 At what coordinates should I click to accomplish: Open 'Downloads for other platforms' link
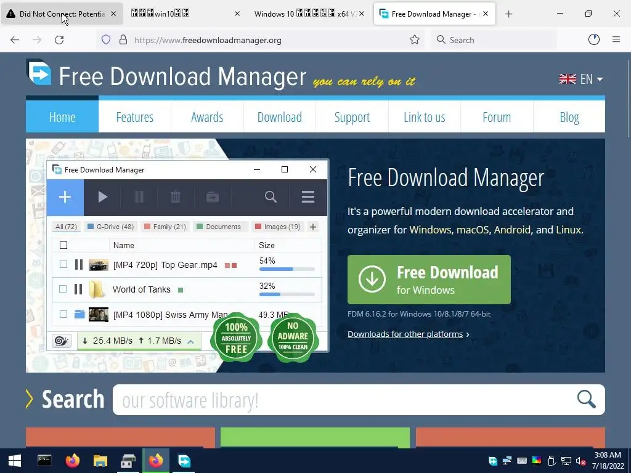[405, 334]
